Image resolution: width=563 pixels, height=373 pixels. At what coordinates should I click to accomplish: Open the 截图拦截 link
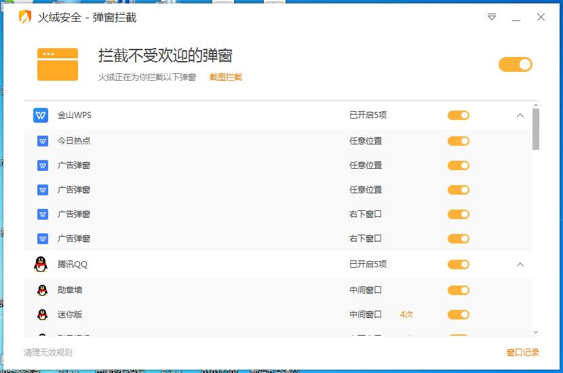(x=226, y=77)
